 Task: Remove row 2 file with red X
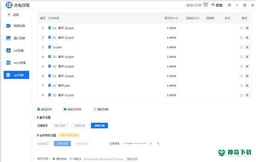tap(247, 38)
